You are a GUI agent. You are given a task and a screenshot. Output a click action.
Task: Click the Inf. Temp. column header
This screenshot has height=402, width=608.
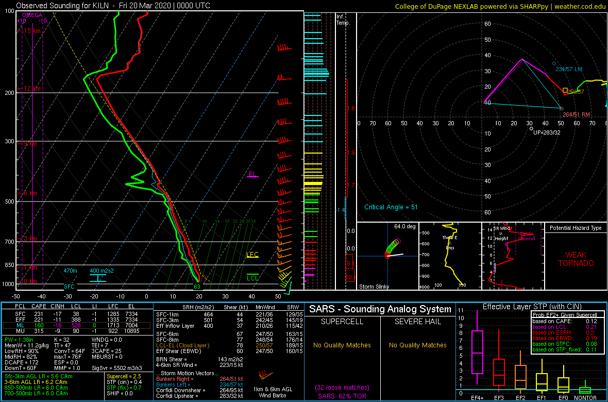343,20
